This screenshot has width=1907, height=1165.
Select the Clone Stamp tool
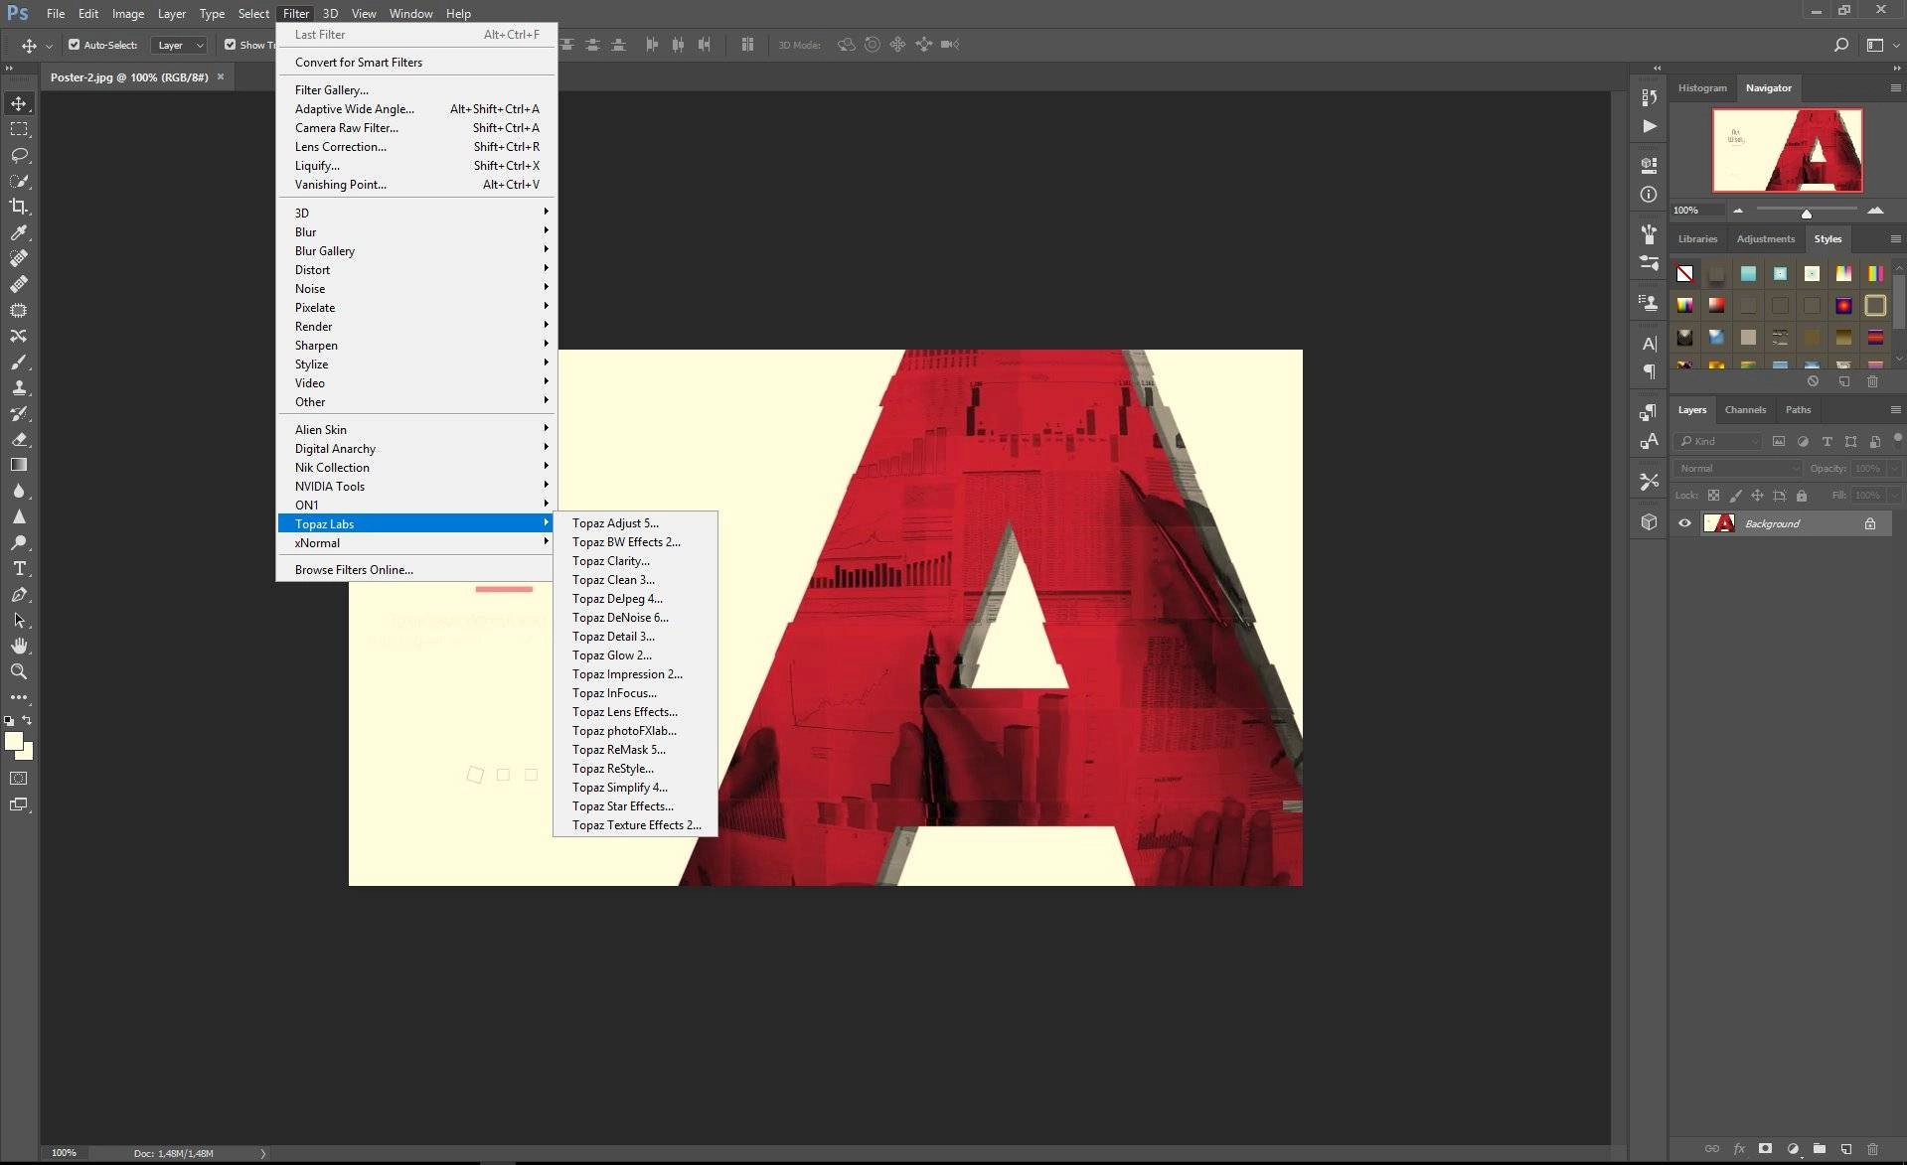(19, 387)
